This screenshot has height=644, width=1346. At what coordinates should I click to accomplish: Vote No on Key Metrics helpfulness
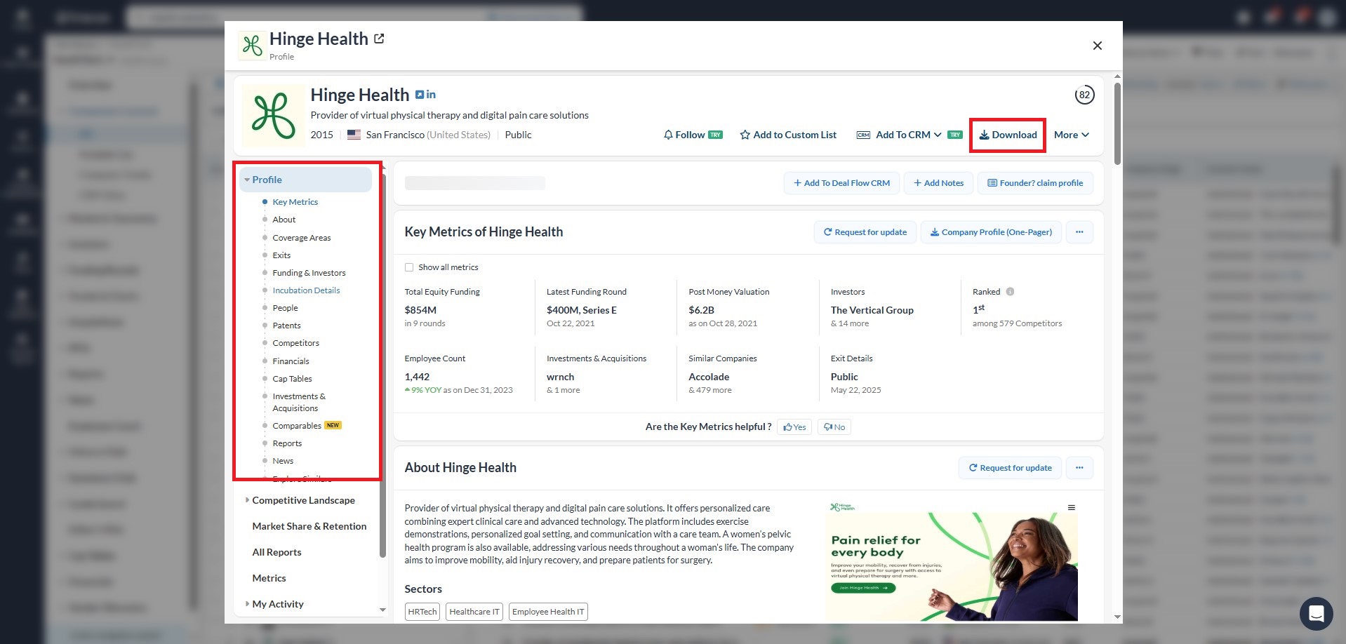(x=834, y=427)
